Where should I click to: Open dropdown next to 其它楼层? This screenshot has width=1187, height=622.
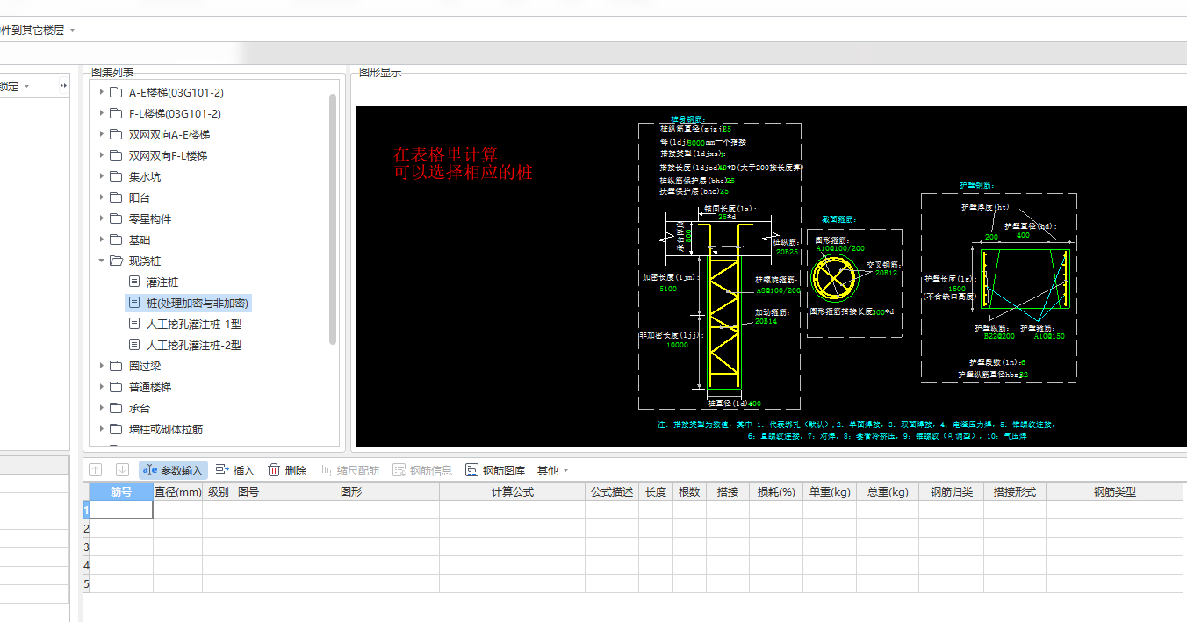72,30
